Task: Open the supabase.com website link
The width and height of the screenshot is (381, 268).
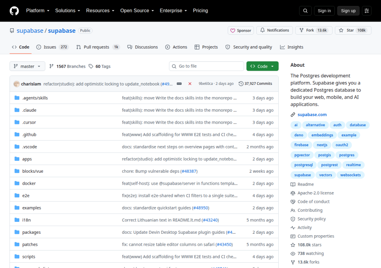Action: tap(312, 115)
